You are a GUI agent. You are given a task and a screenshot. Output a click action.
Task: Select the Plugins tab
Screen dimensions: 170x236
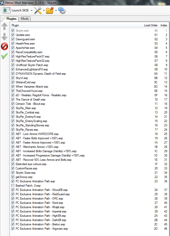tap(11, 19)
